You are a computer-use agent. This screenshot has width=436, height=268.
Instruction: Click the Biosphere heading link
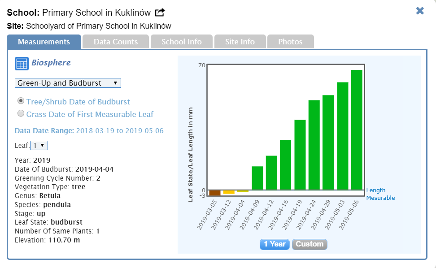tap(51, 63)
